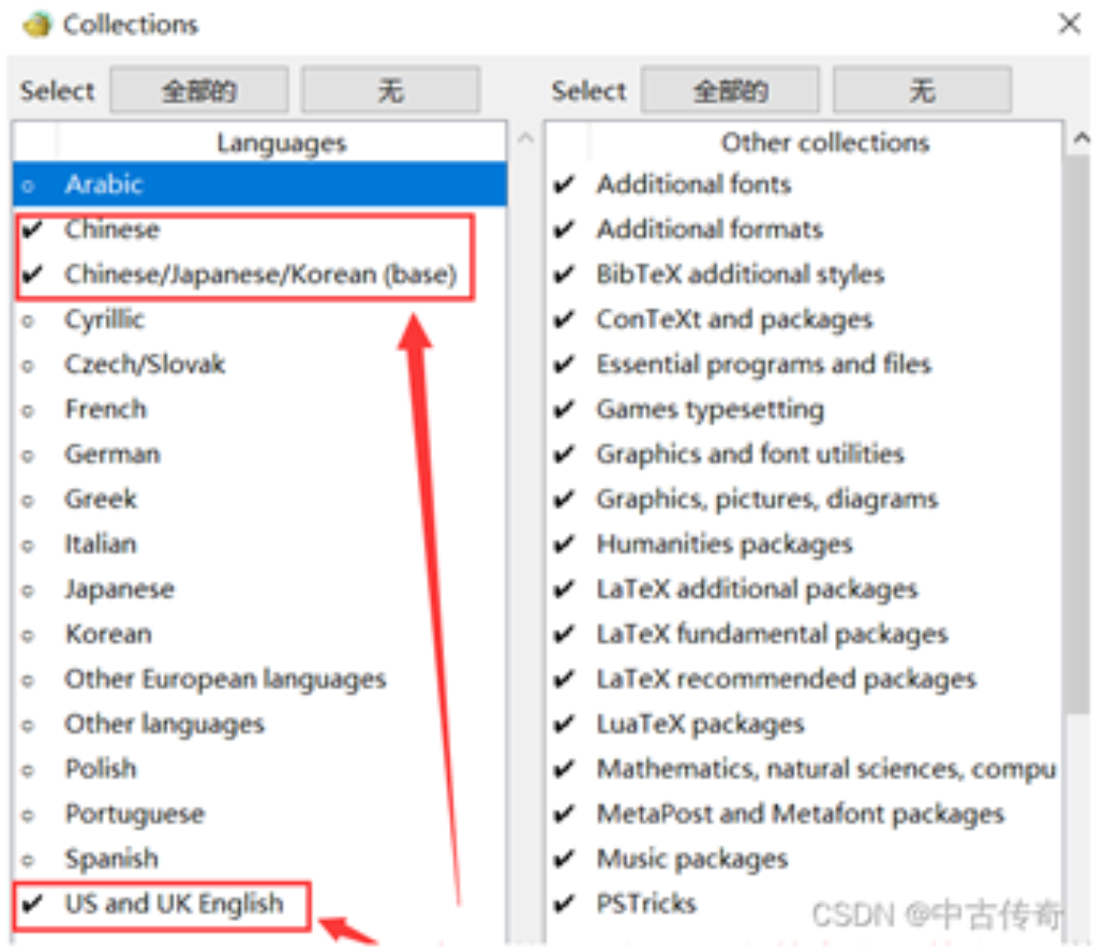This screenshot has height=949, width=1094.
Task: Enable the Spanish language collection
Action: click(x=260, y=858)
